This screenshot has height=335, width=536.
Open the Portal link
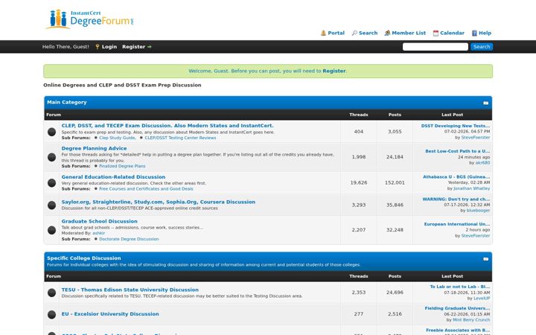point(336,33)
